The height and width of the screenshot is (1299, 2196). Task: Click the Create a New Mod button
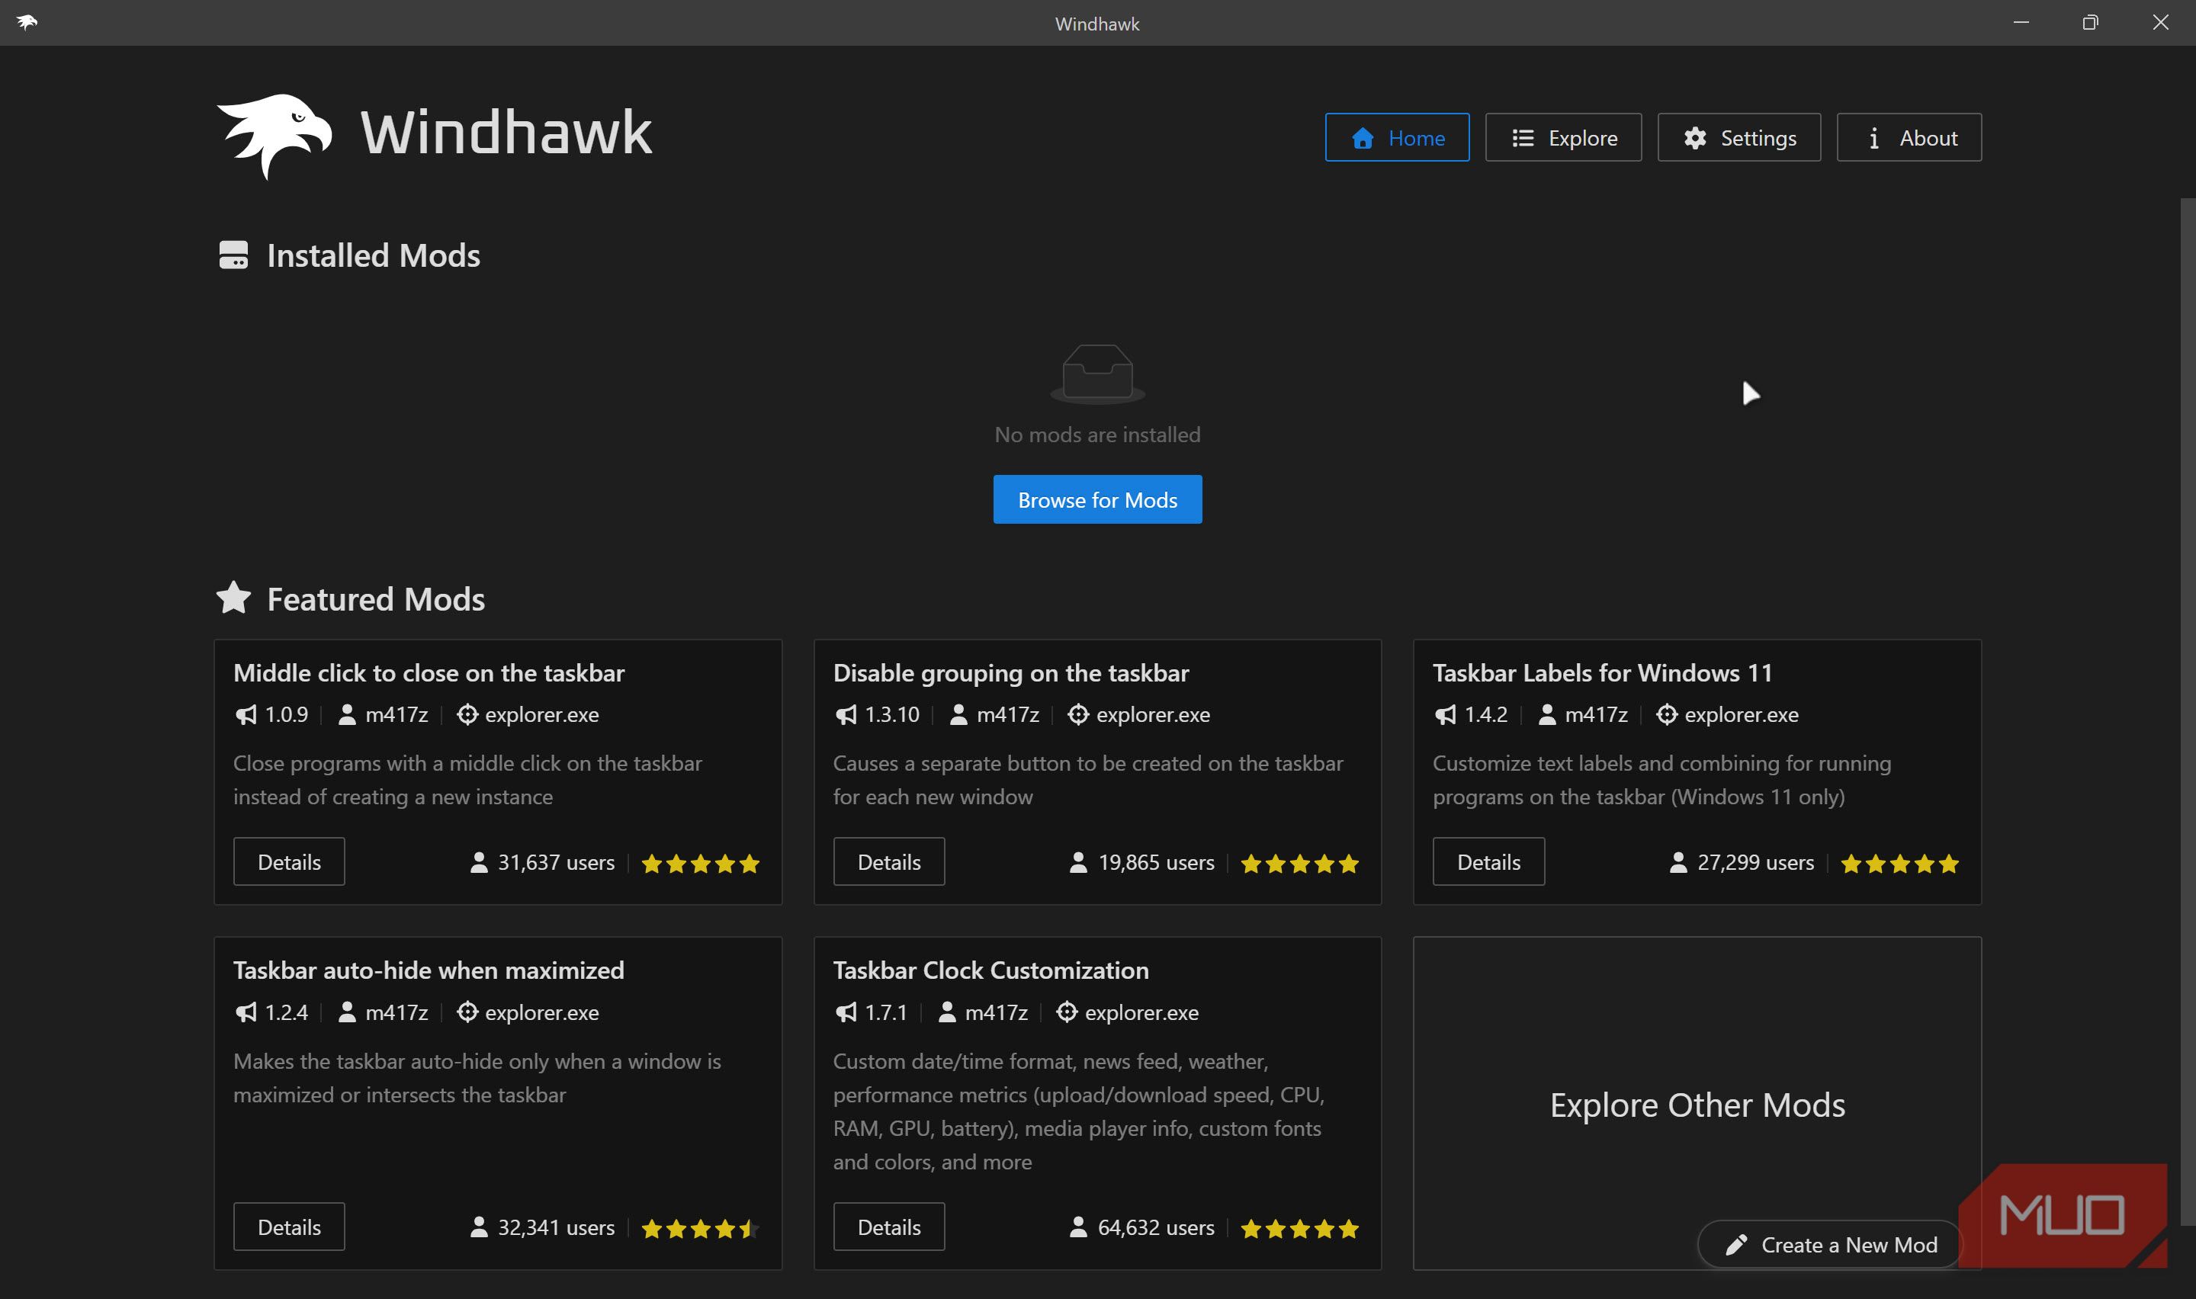coord(1830,1245)
